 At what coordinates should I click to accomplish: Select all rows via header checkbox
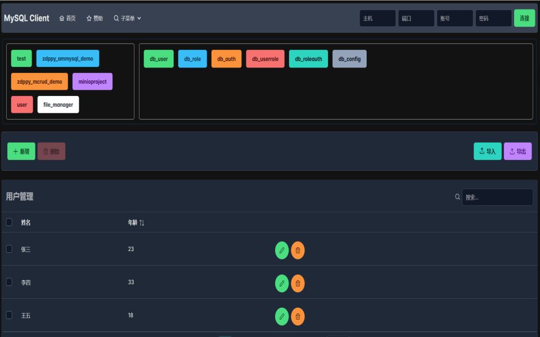pyautogui.click(x=8, y=222)
